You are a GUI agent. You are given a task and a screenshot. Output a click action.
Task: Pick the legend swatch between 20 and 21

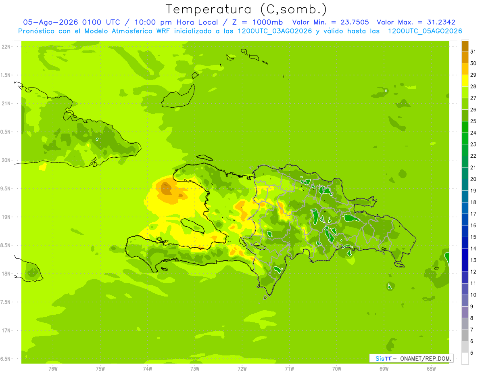click(465, 173)
